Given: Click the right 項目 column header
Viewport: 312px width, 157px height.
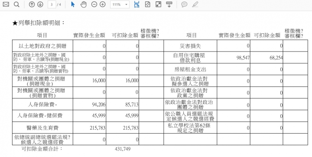Looking at the screenshot, I should tap(192, 35).
